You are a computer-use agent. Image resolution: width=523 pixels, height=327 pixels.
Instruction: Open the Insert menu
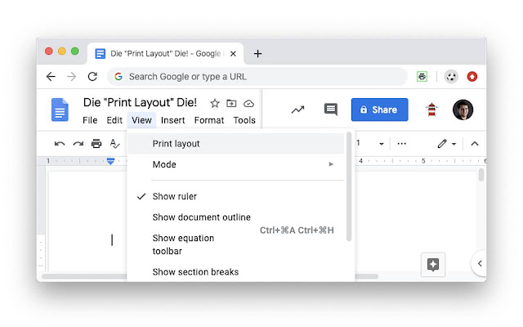[x=172, y=120]
